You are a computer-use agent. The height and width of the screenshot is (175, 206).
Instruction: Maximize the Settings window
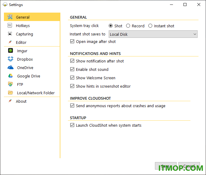(185, 5)
